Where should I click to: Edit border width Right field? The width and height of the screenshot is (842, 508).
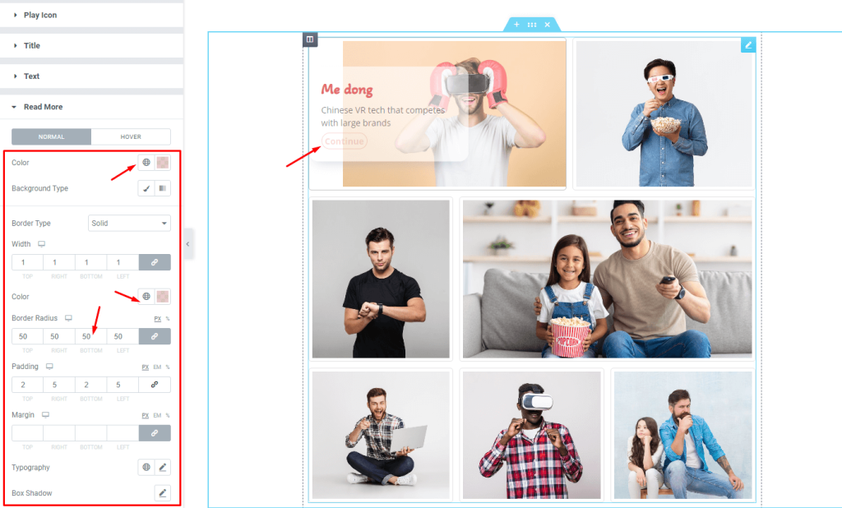[x=59, y=262]
